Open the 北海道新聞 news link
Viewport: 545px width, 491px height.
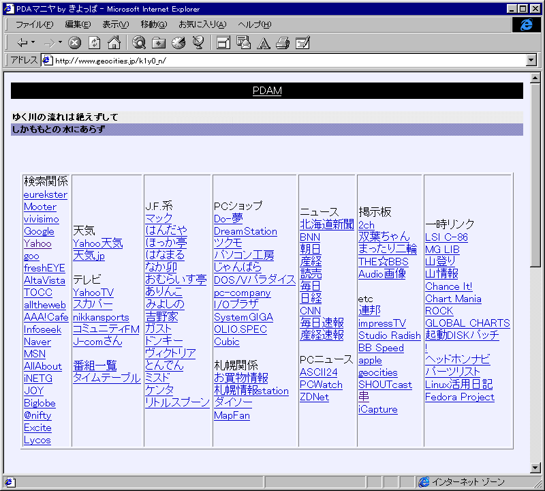pyautogui.click(x=327, y=224)
